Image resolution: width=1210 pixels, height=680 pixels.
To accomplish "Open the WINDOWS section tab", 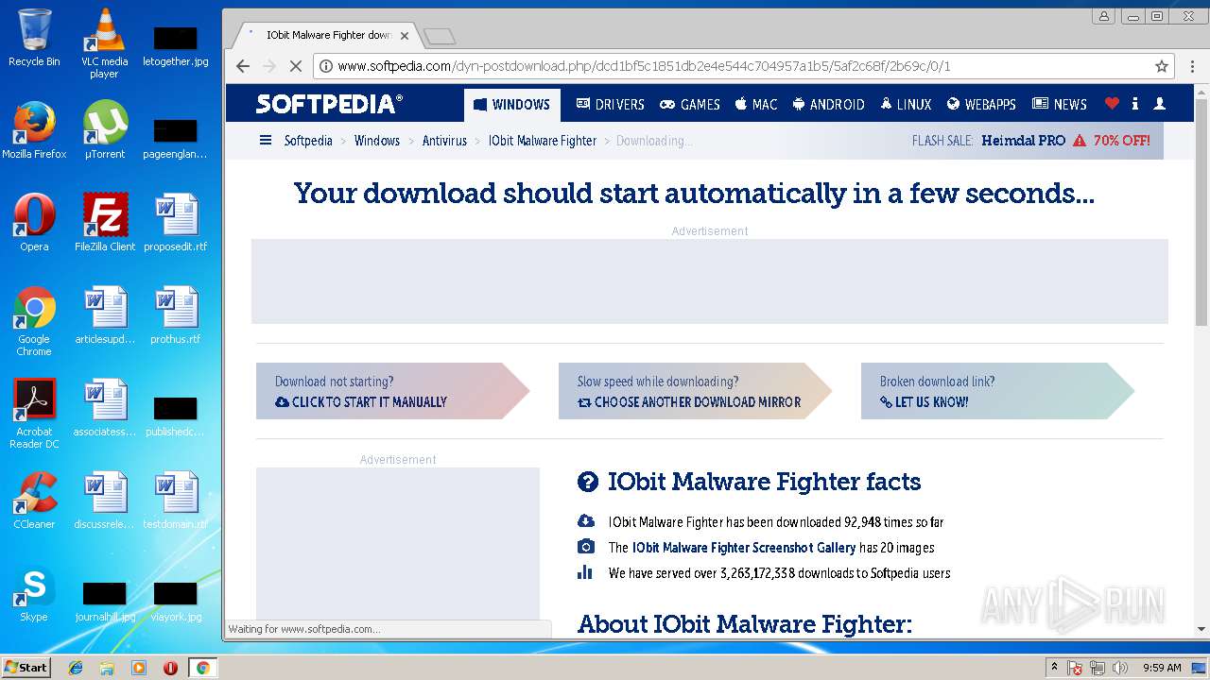I will pos(511,104).
